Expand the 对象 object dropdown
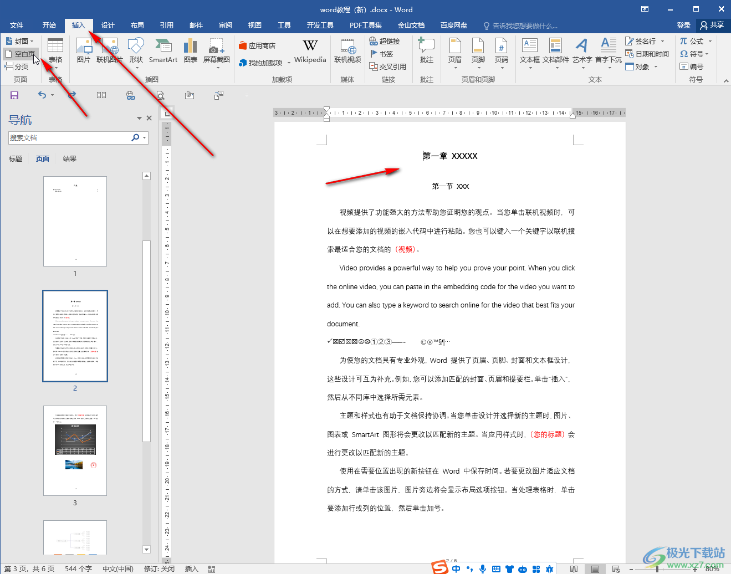Image resolution: width=731 pixels, height=574 pixels. [656, 67]
